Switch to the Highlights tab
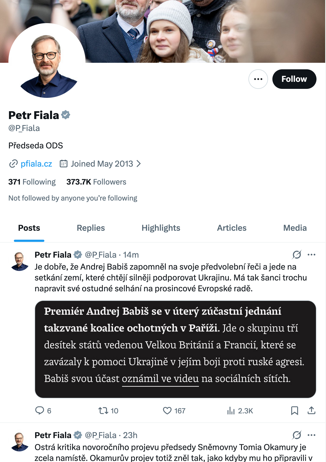The image size is (326, 462). 161,228
